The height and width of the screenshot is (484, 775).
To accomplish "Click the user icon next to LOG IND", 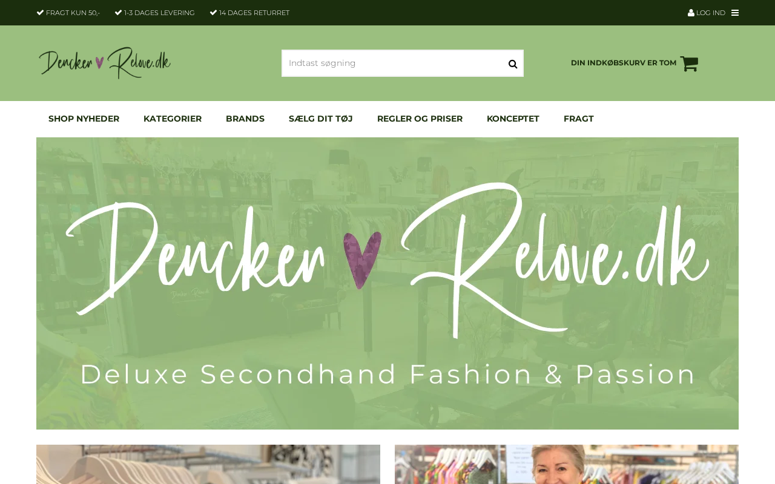I will [691, 13].
